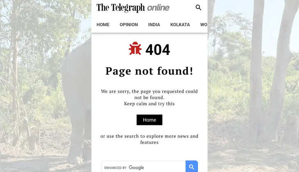Screen dimensions: 299x172
Task: Click the black Home button
Action: [x=149, y=120]
